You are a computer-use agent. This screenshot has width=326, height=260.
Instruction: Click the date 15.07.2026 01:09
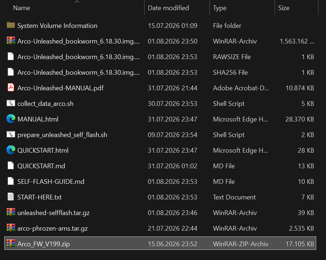point(172,26)
